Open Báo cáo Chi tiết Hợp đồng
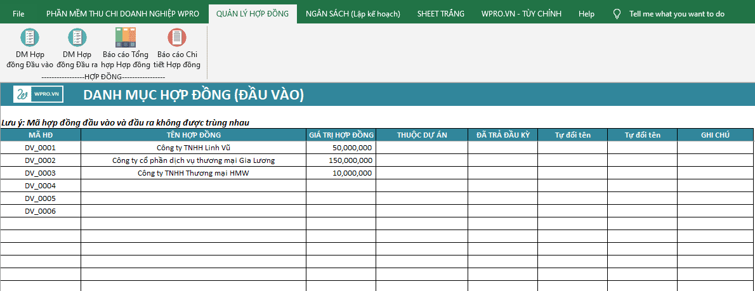 [x=177, y=49]
